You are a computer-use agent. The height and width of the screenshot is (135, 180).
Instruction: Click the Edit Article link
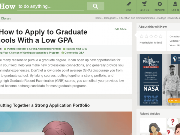(x=120, y=29)
